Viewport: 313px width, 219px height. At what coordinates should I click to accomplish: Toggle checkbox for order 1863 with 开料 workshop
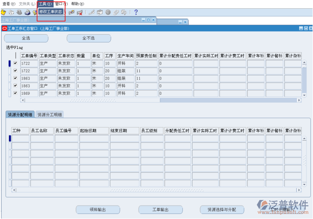(x=16, y=86)
